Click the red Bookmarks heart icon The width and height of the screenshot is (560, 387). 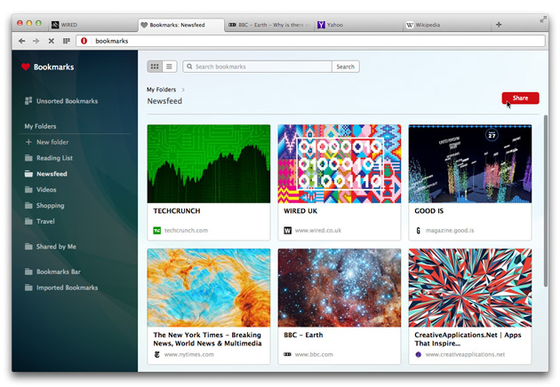(x=26, y=67)
